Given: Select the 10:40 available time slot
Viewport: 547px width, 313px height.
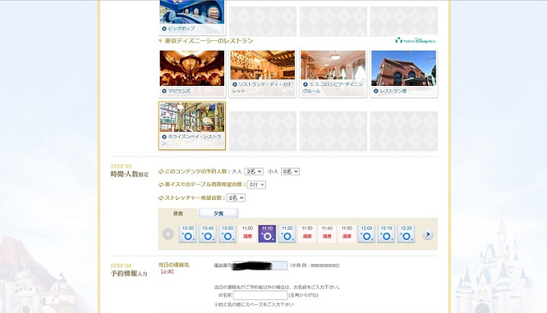Looking at the screenshot, I should coord(207,234).
